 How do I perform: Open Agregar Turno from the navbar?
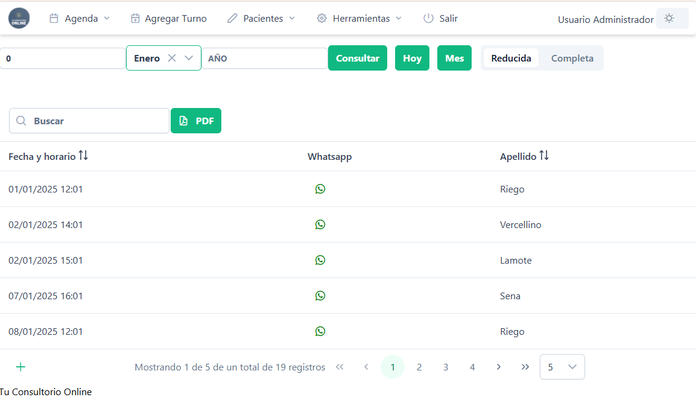[x=168, y=19]
